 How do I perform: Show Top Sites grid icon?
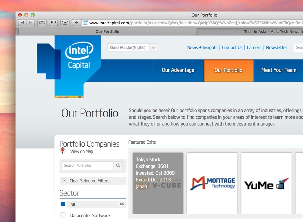tap(54, 23)
